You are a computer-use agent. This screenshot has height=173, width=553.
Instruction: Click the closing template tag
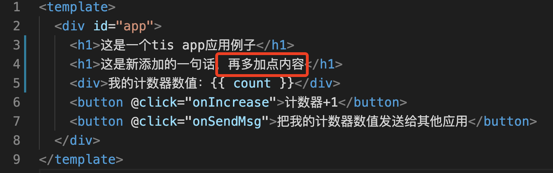click(81, 159)
